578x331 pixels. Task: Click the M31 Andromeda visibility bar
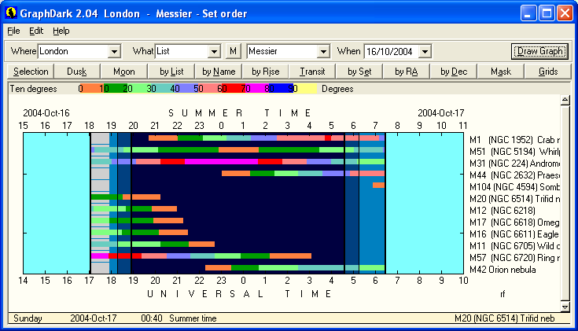tap(236, 162)
